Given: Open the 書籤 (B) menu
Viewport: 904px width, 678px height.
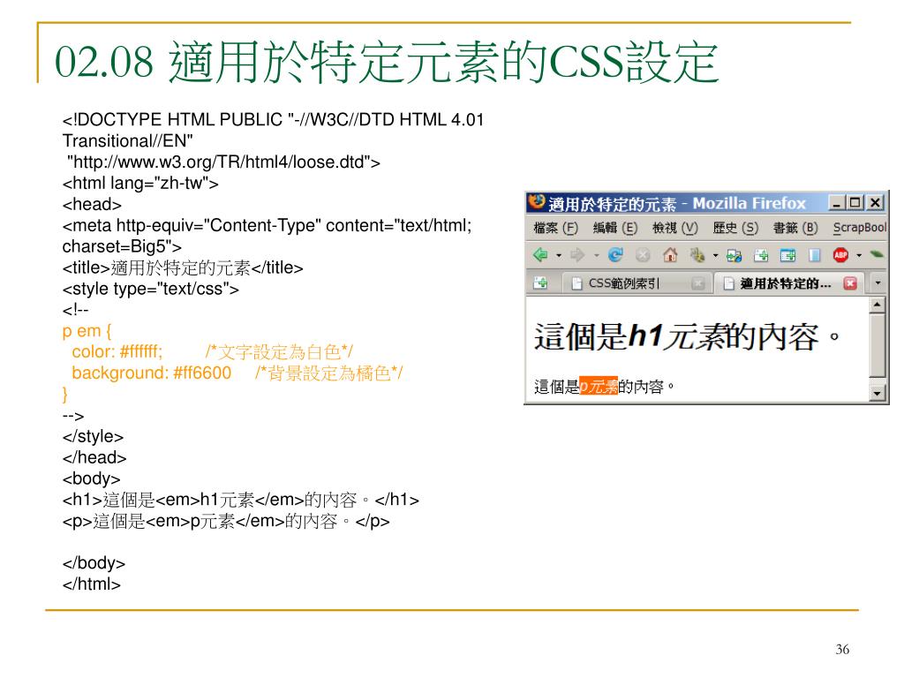Looking at the screenshot, I should tap(795, 228).
